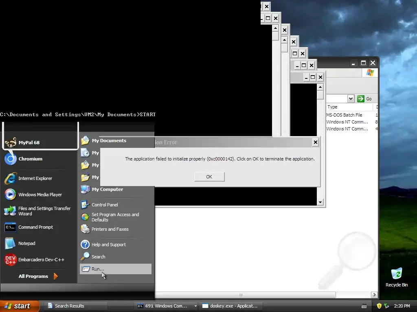This screenshot has height=312, width=417.
Task: Open the Recycle Bin on the desktop
Action: pos(397,277)
